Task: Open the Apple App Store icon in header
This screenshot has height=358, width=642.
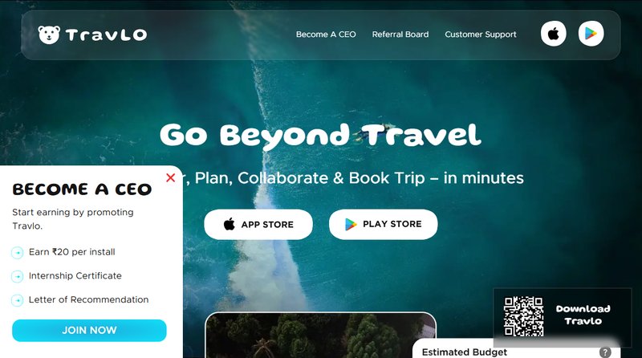Action: 553,34
